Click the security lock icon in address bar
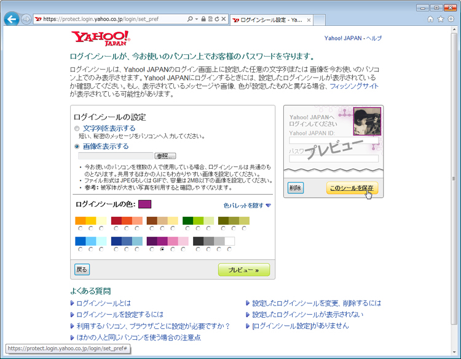The image size is (461, 359). [203, 19]
